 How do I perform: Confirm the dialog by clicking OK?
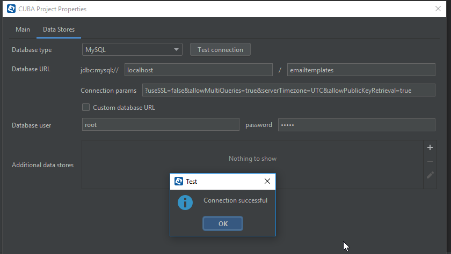223,223
